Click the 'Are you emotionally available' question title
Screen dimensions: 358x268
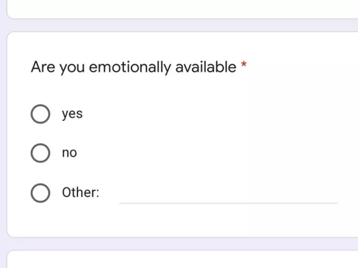point(133,67)
